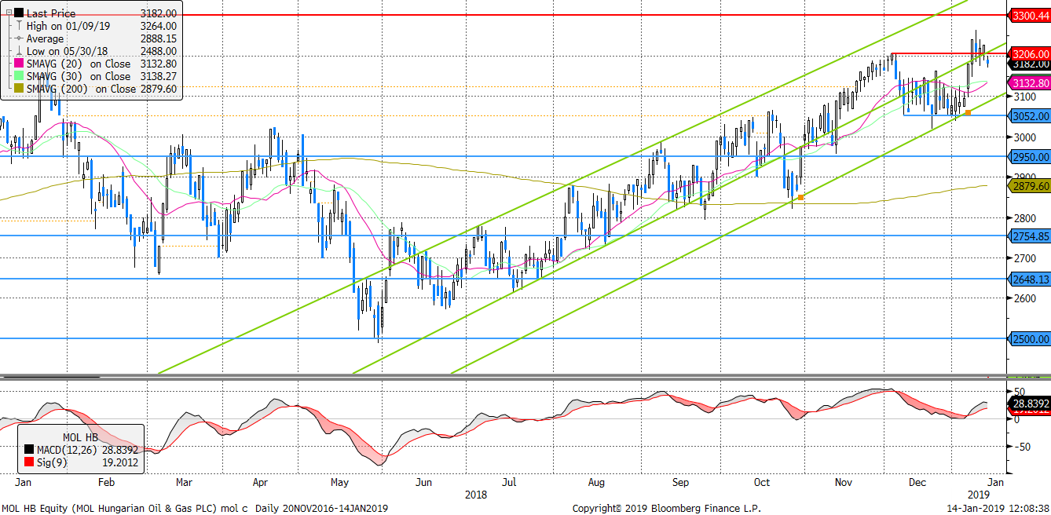Click the pink SMAVG (20) color swatch
The width and height of the screenshot is (1051, 515).
(x=18, y=64)
